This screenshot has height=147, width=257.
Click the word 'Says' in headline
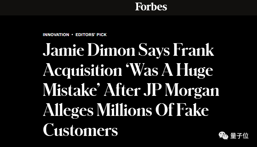click(154, 50)
